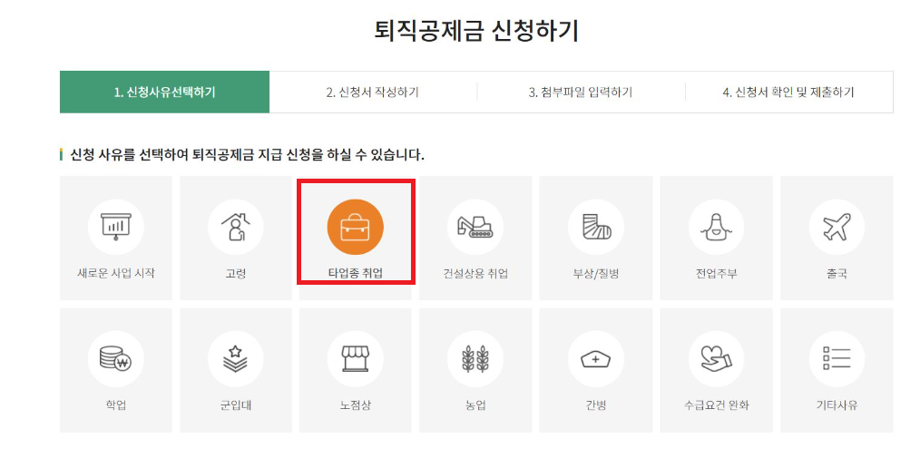Select the 부상/질병 leg cast icon

pyautogui.click(x=595, y=227)
